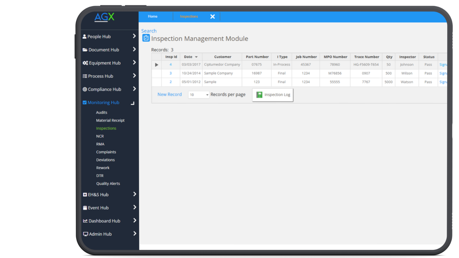Click the Compliance Hub target icon
This screenshot has width=459, height=258.
click(85, 89)
